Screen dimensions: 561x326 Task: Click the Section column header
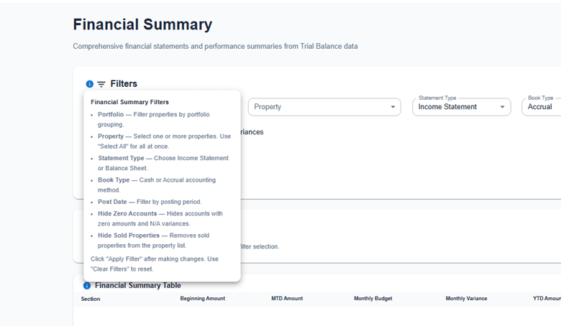click(x=91, y=299)
